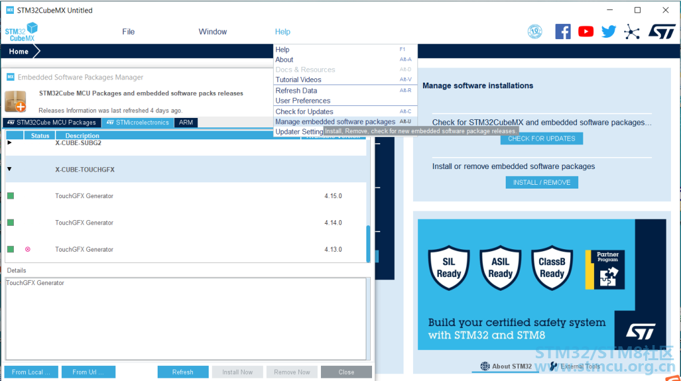Click the package box icon in Packages Manager
The height and width of the screenshot is (381, 681).
pos(15,101)
